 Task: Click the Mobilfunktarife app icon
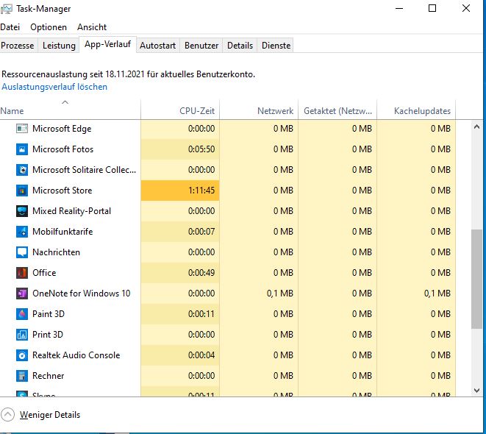tap(22, 232)
